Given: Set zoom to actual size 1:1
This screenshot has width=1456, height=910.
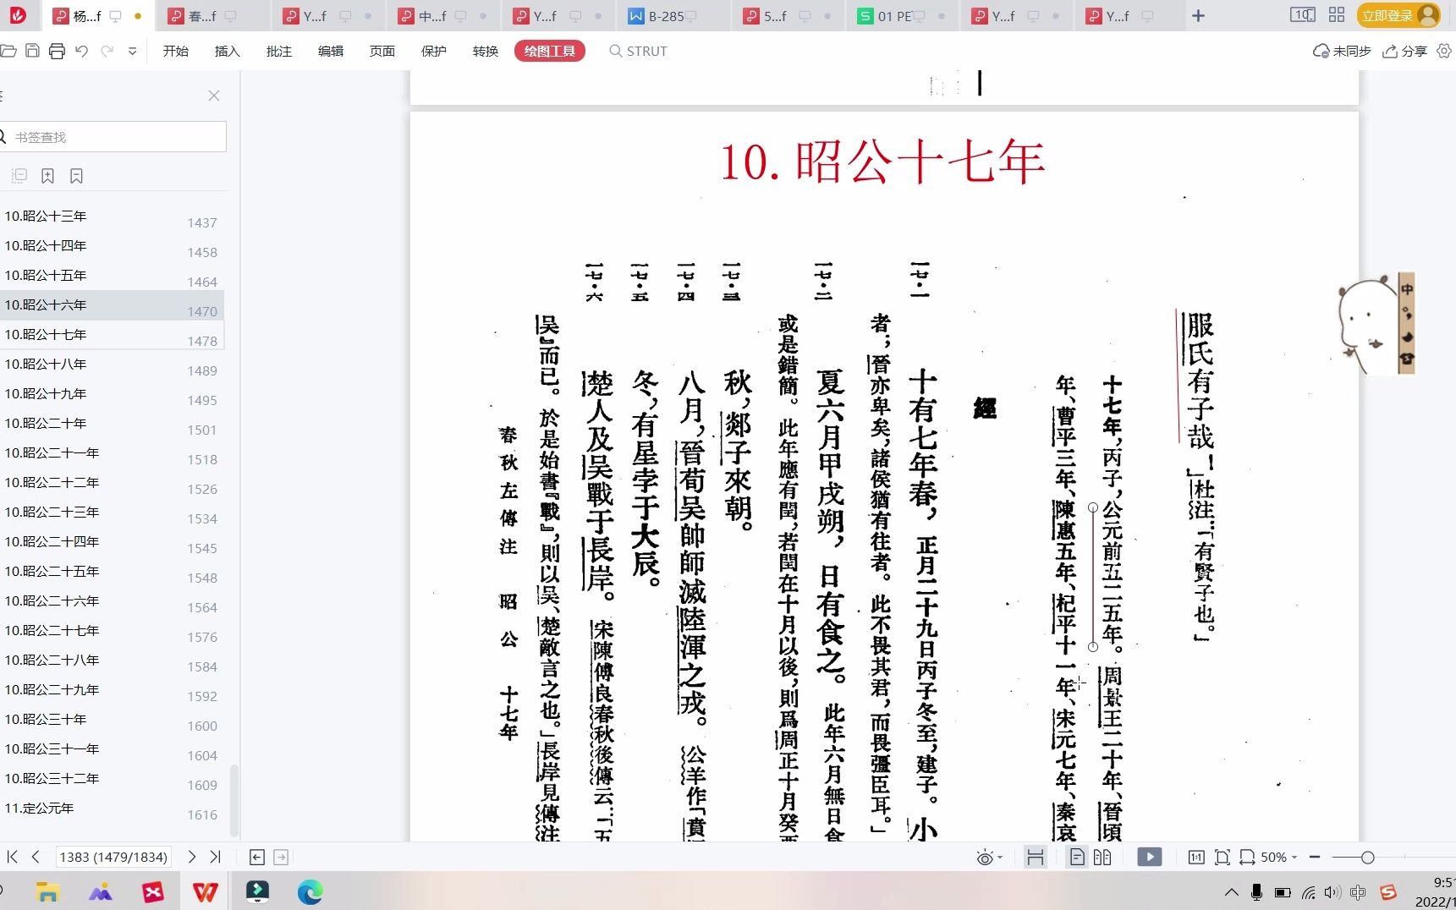Looking at the screenshot, I should point(1196,858).
